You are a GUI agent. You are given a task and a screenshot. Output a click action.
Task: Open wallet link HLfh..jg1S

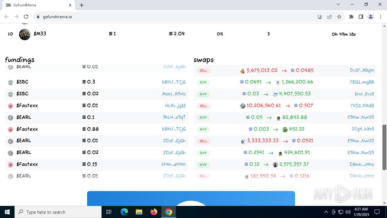tap(175, 106)
